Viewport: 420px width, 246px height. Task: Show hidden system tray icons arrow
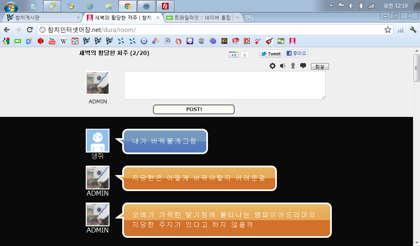331,6
